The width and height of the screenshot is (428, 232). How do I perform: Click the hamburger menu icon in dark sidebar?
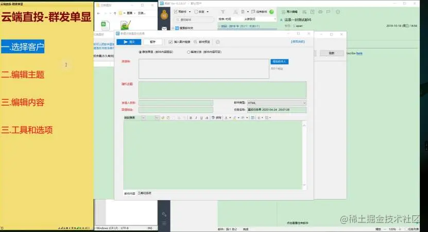[164, 224]
